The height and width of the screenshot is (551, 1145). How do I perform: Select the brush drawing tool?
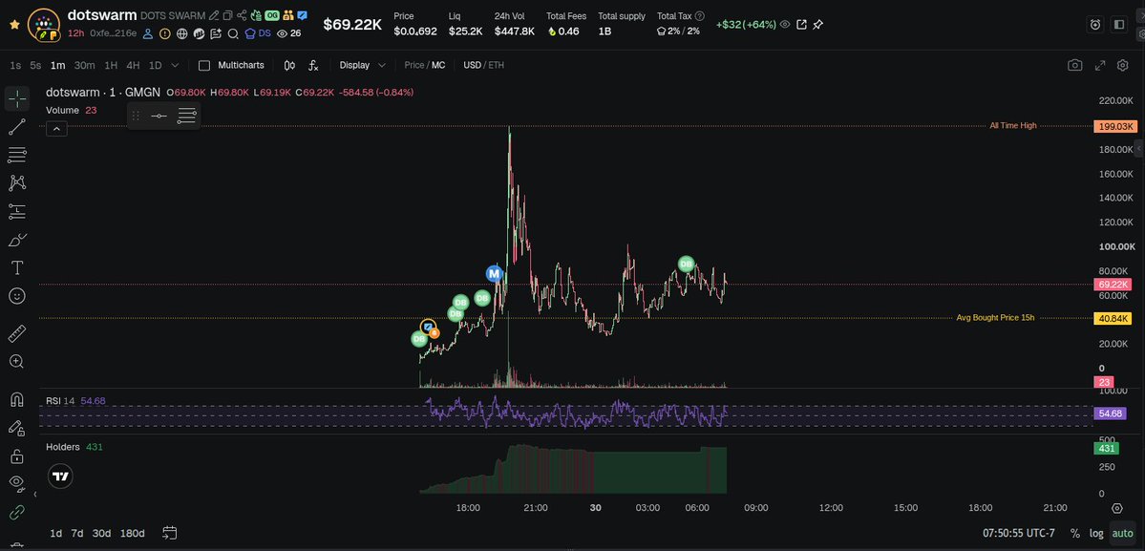[x=17, y=240]
